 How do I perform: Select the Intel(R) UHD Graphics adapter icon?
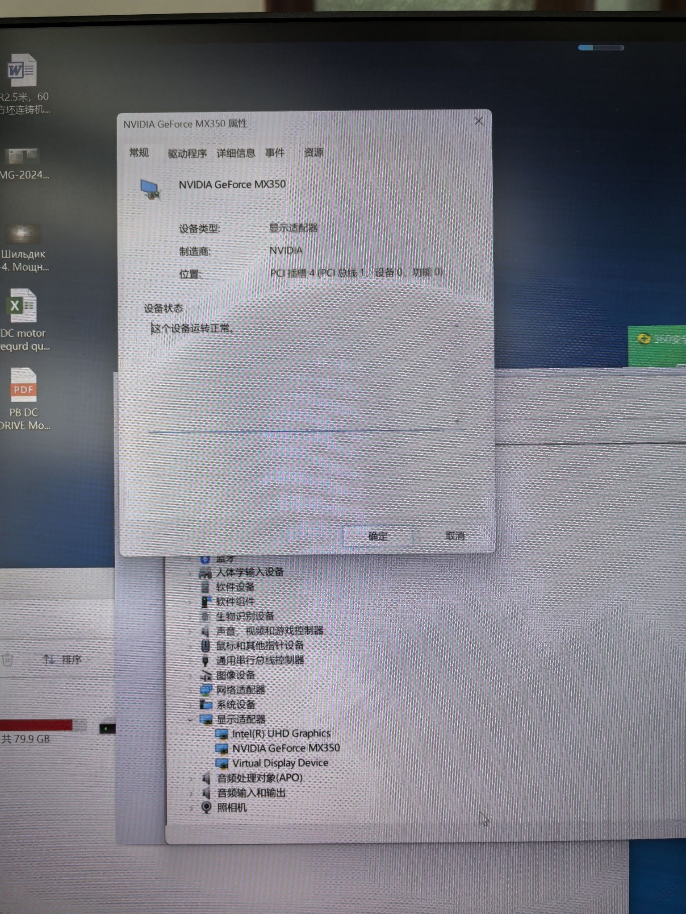pos(222,734)
